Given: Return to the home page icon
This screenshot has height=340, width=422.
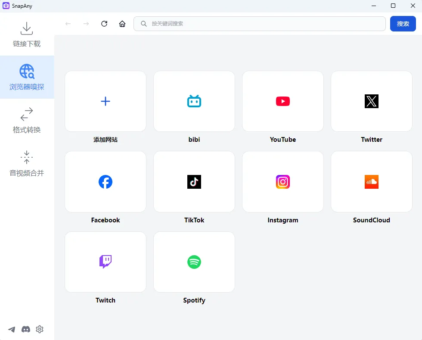Looking at the screenshot, I should point(122,24).
